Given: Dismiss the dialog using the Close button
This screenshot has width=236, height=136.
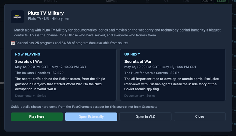Looking at the screenshot, I should point(200,116).
